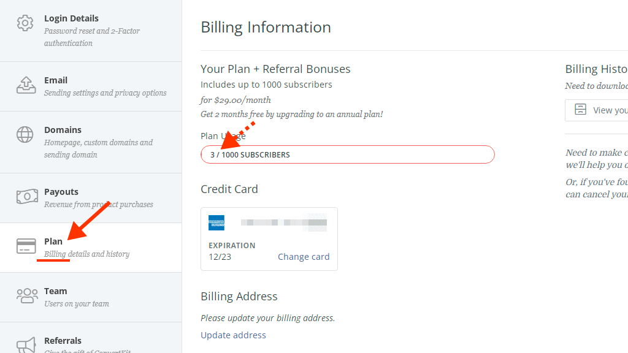Click the View your billing history button
Viewport: 628px width, 353px height.
tap(596, 110)
